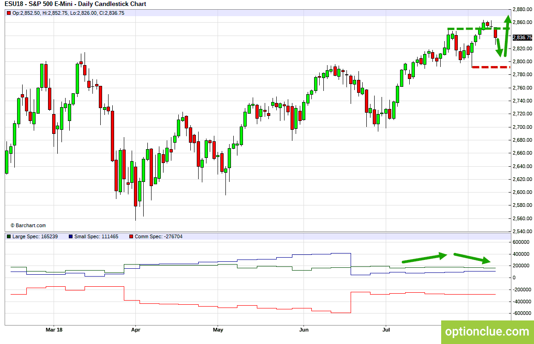Click the rising green arrow in indicator panel

[425, 258]
